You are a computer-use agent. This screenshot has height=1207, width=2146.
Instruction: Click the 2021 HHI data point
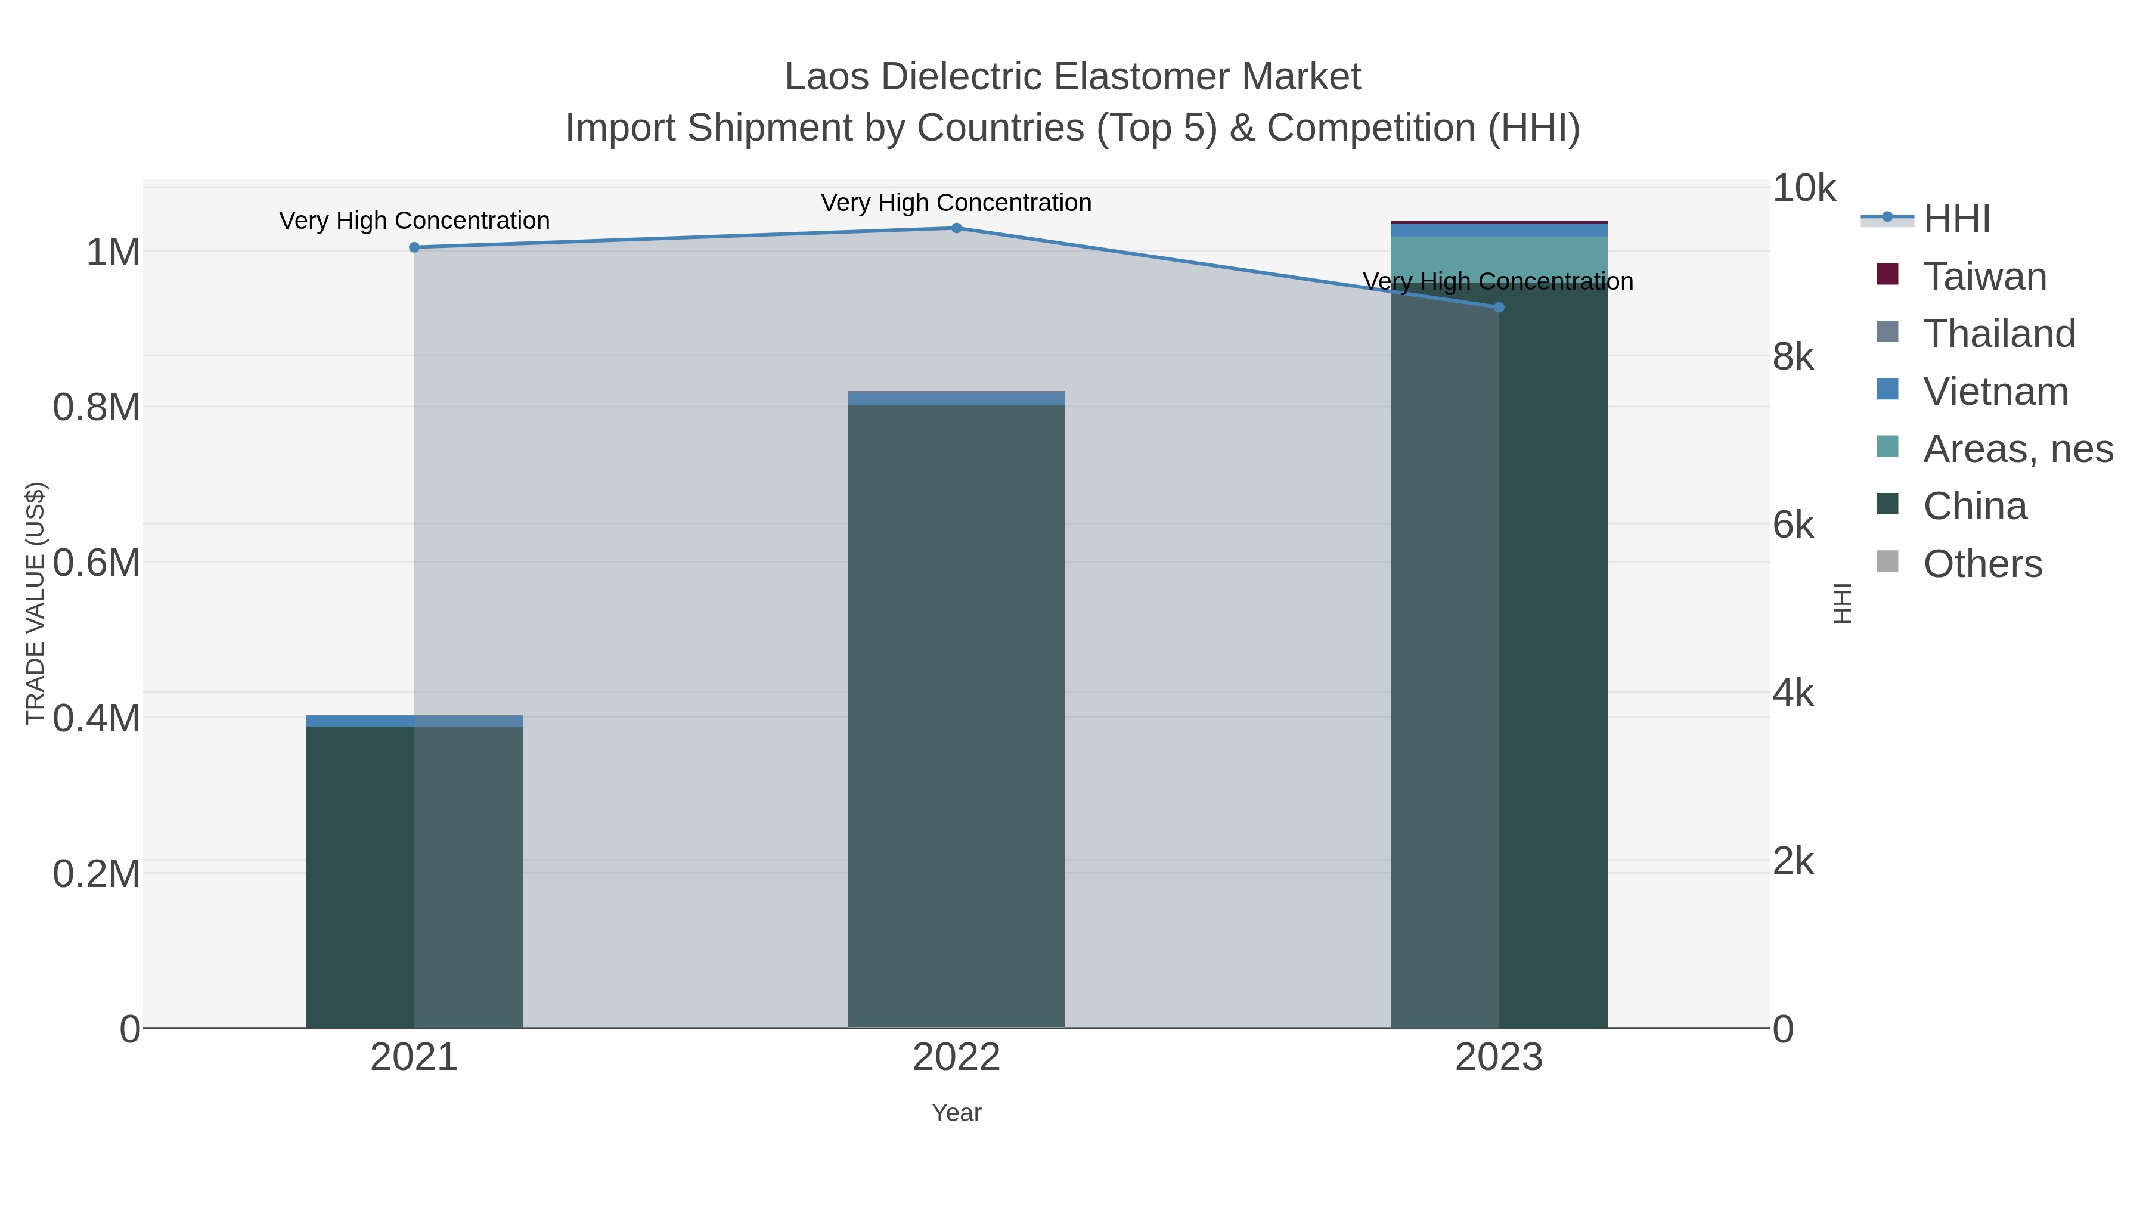click(x=414, y=247)
